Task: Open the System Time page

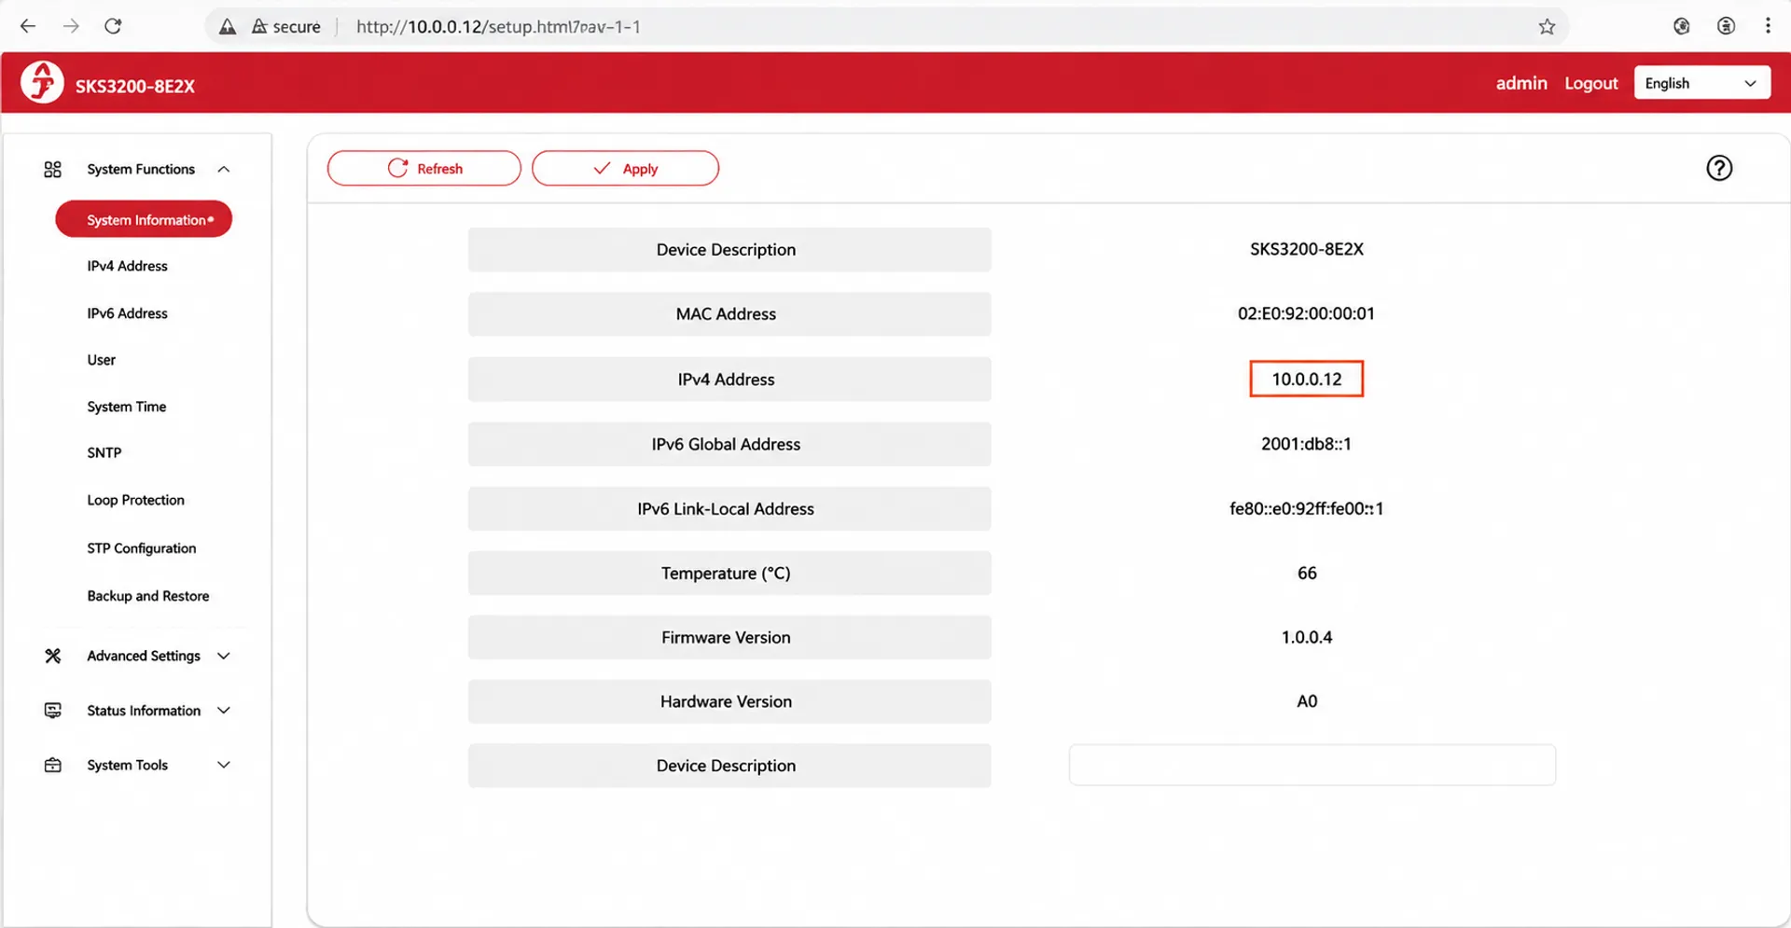Action: [x=126, y=407]
